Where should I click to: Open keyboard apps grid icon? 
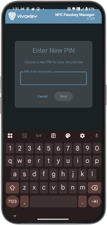tap(10, 136)
